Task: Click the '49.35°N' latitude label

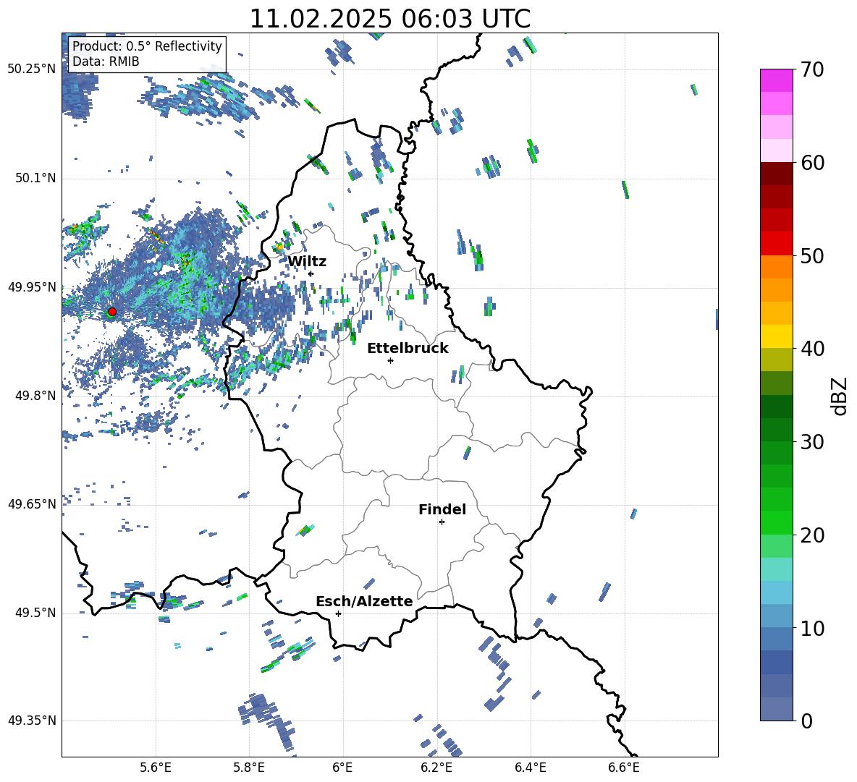Action: tap(32, 721)
